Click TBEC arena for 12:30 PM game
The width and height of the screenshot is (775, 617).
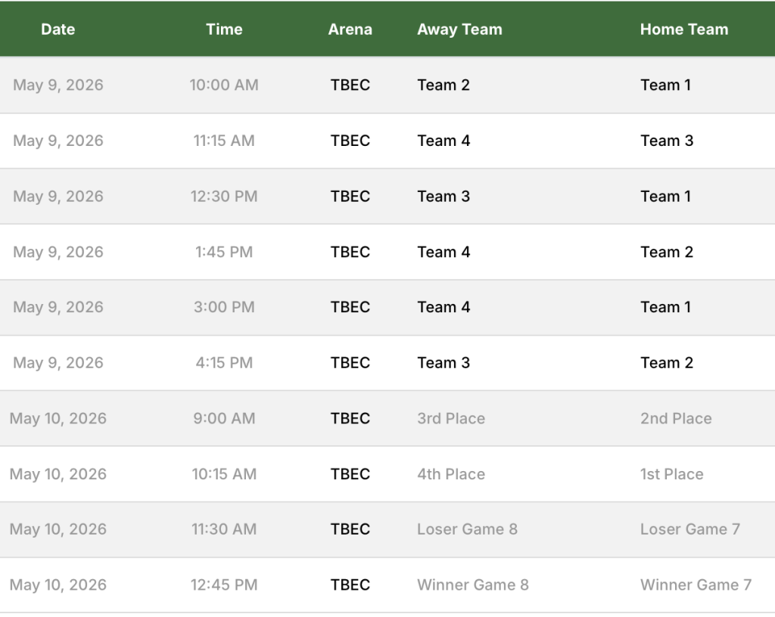[x=350, y=197]
